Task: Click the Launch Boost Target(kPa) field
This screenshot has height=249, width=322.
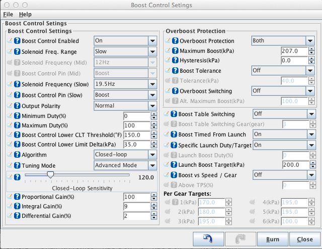Action: pos(296,165)
